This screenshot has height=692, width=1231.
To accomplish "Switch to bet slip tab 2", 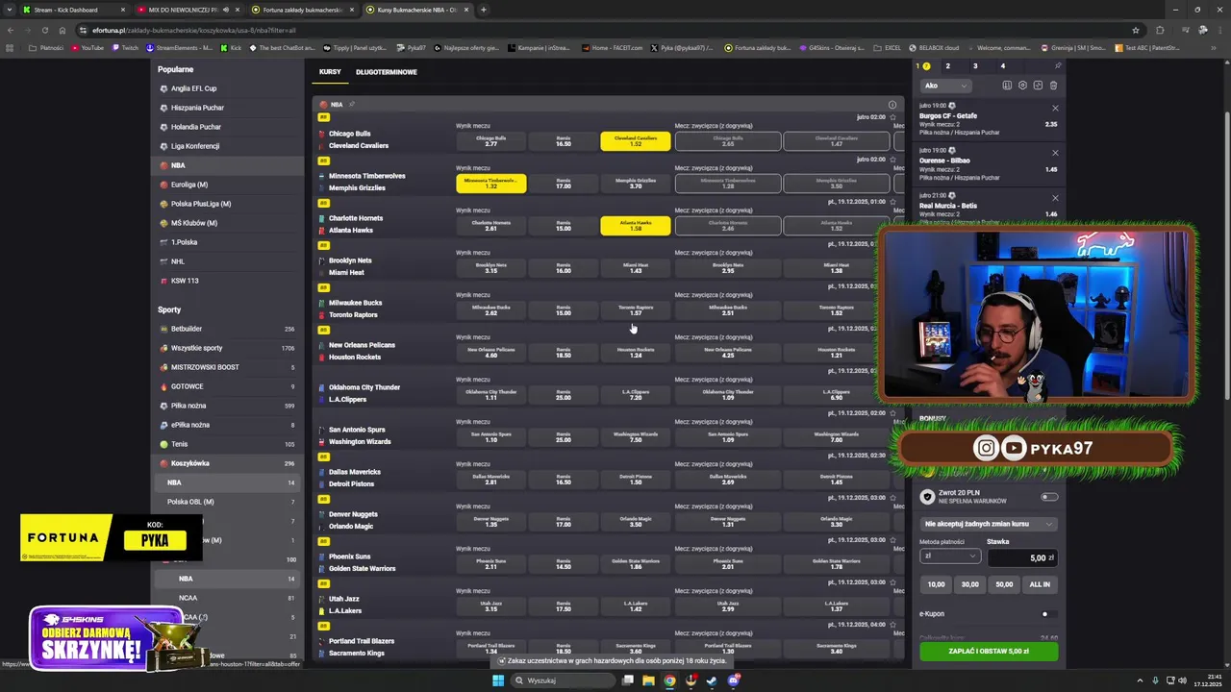I will (947, 66).
